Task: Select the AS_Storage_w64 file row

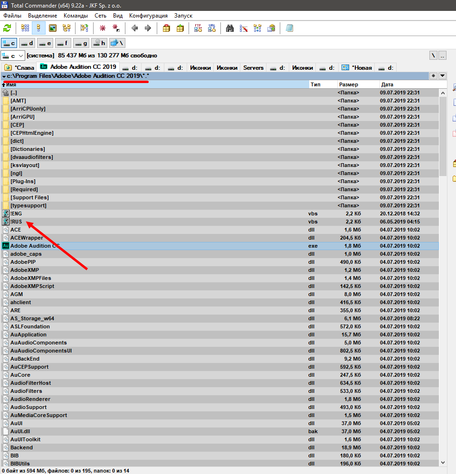Action: tap(220, 319)
